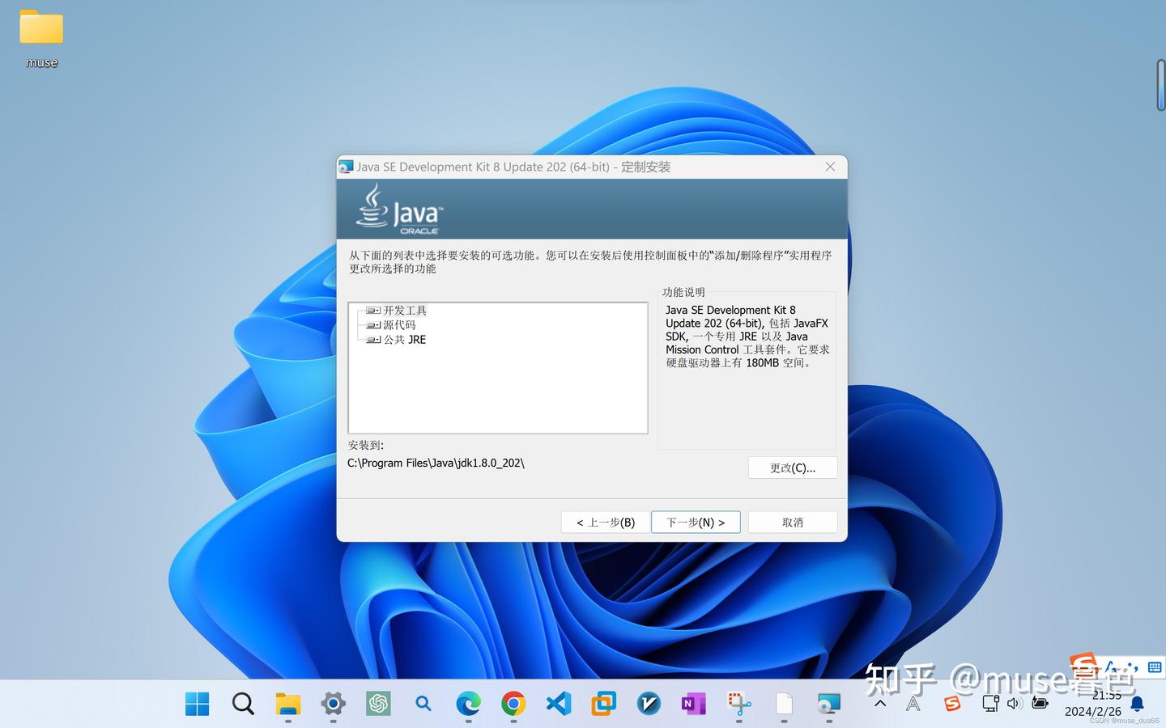This screenshot has width=1166, height=728.
Task: Open the ChatGPT app on the taskbar
Action: 377,704
